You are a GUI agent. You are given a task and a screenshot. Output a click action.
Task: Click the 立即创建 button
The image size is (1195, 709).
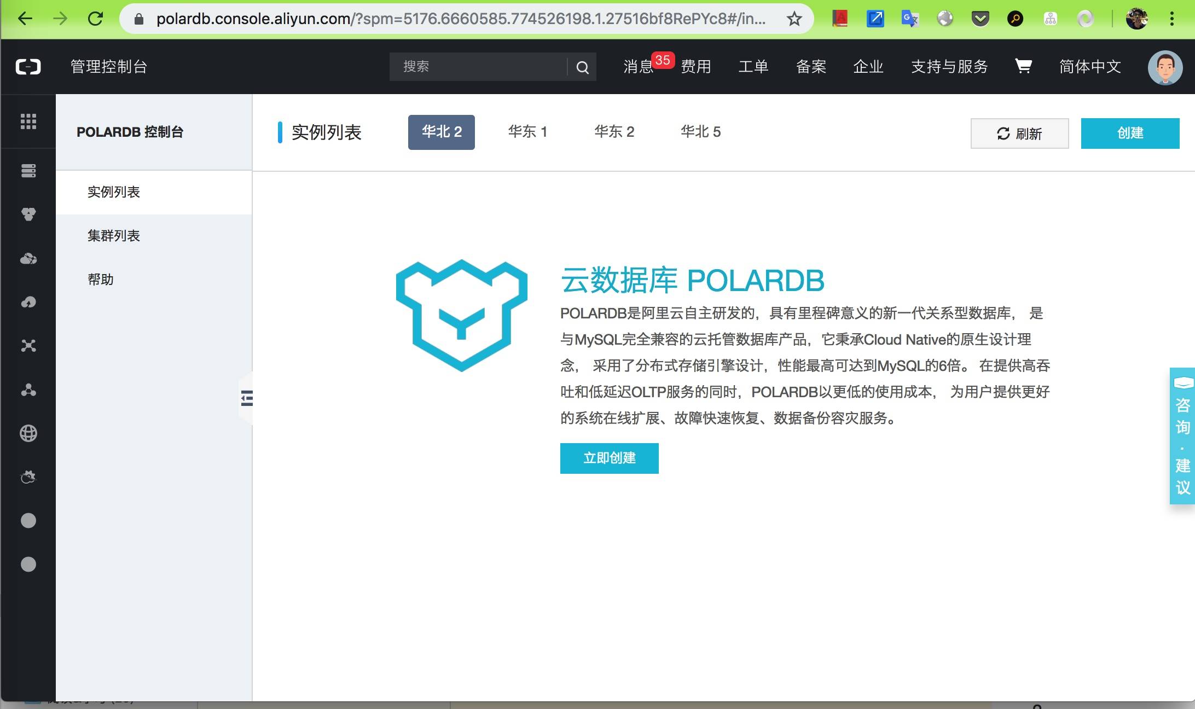tap(610, 458)
